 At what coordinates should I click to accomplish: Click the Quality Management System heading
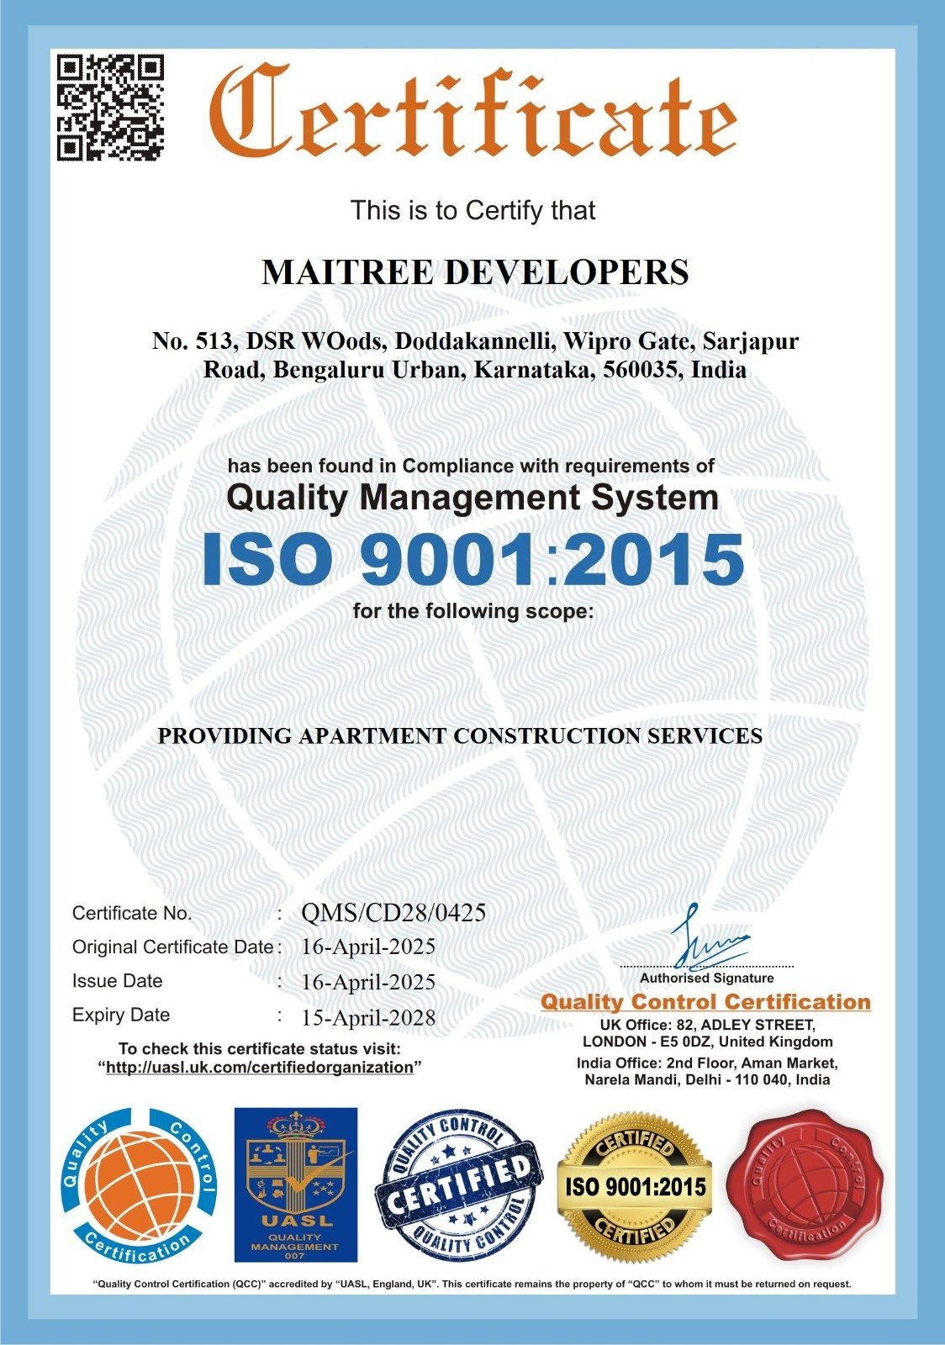coord(472,498)
